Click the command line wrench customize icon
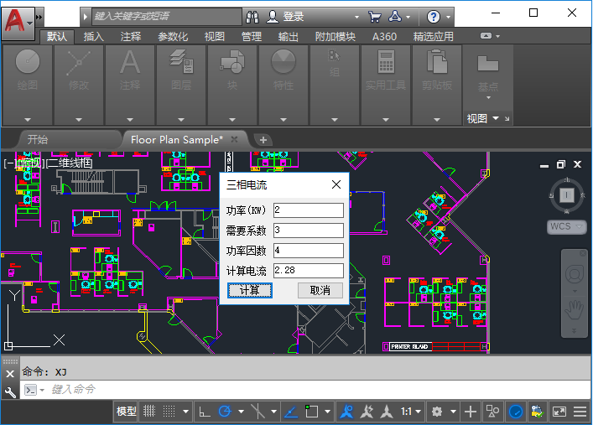593x425 pixels. (10, 392)
